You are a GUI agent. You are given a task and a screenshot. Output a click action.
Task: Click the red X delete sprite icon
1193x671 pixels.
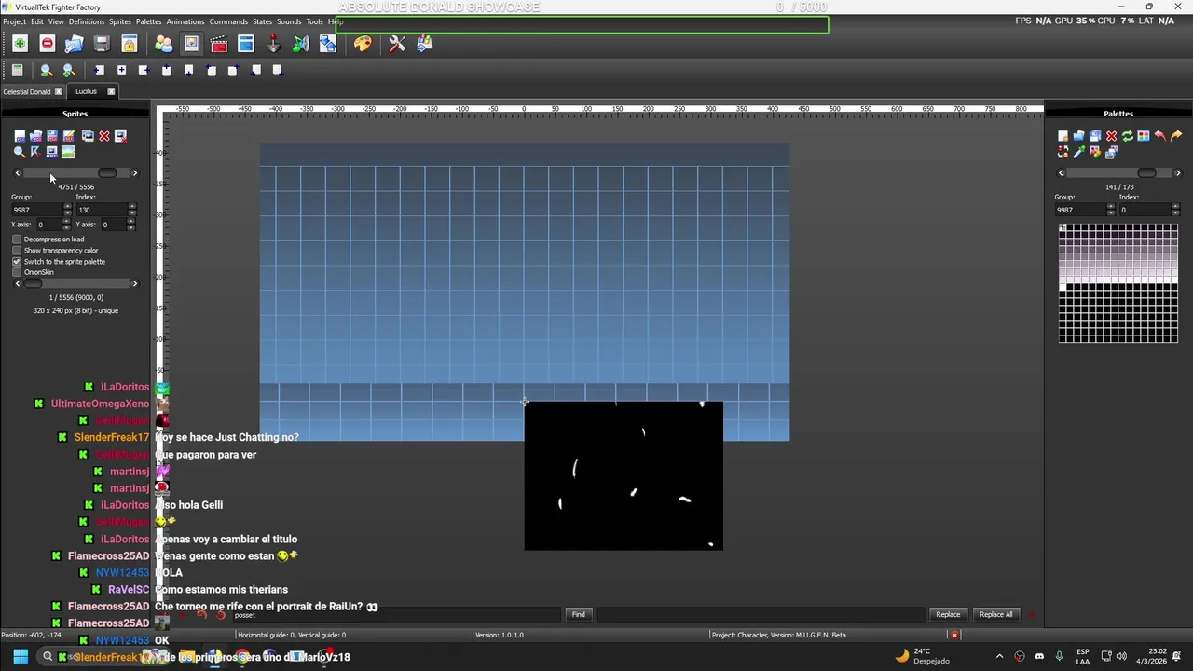point(104,136)
